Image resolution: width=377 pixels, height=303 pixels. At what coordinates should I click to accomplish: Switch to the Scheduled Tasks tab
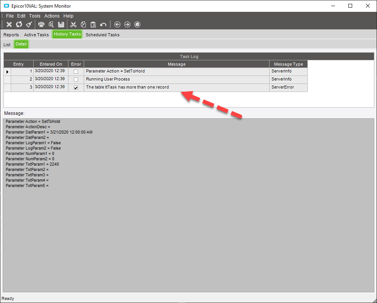tap(102, 35)
